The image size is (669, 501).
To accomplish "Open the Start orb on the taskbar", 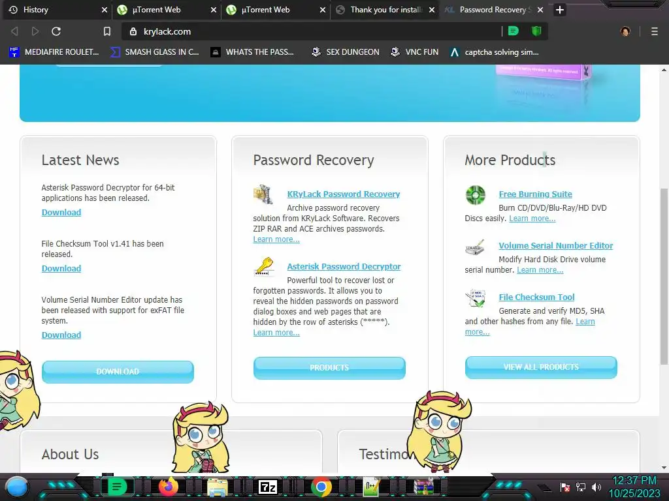I will click(x=17, y=487).
